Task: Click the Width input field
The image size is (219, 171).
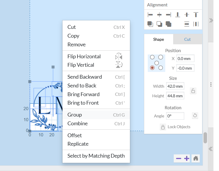Action: click(x=175, y=87)
